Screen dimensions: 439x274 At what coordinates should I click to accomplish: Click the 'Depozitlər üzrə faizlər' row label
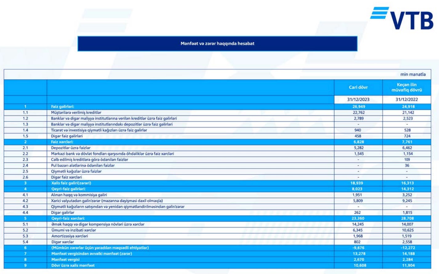71,148
